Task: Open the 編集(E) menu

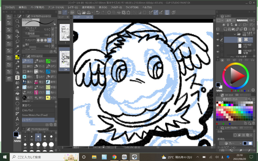Action: coord(22,7)
